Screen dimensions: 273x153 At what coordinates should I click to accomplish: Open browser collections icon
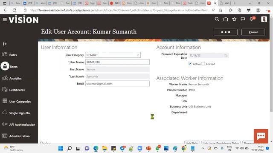(x=240, y=10)
